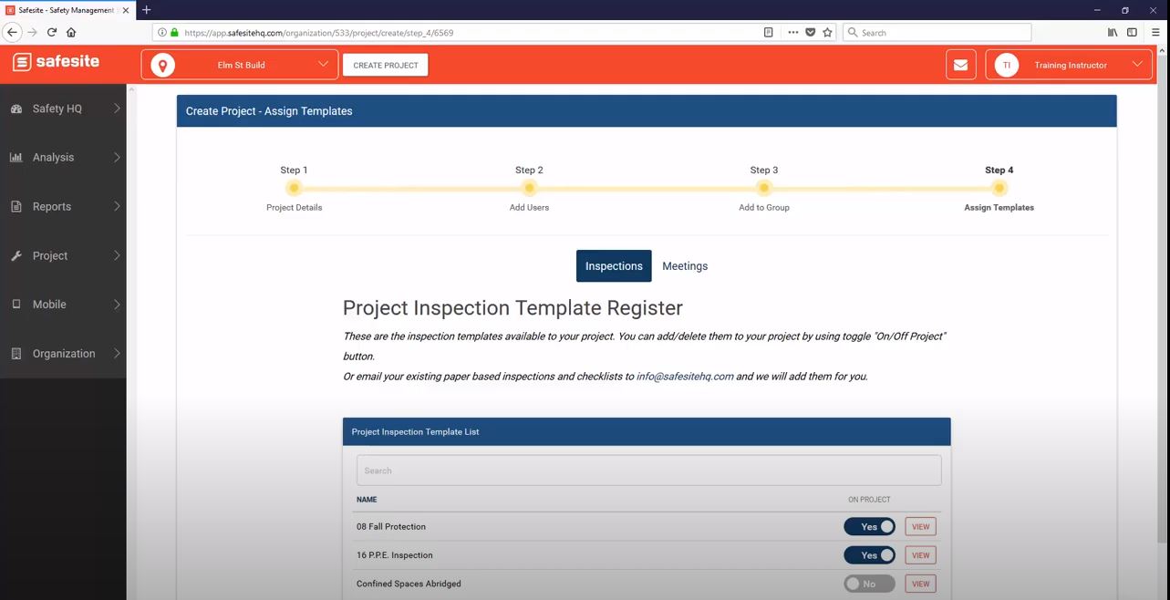Toggle the Firefox sidebar icon

click(1133, 32)
